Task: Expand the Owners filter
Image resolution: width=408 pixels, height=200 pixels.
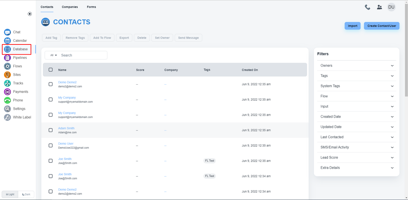Action: 356,65
